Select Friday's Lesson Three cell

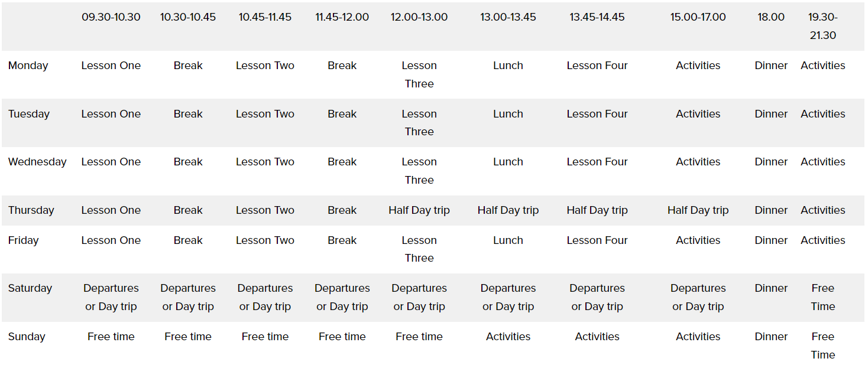pos(419,249)
